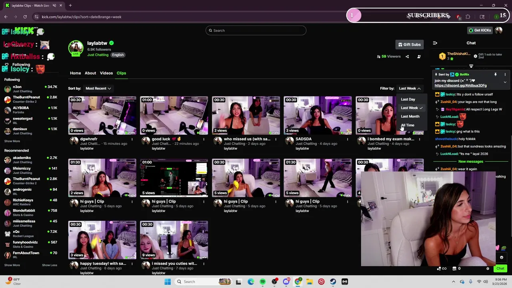Switch to the Home tab

coord(75,73)
